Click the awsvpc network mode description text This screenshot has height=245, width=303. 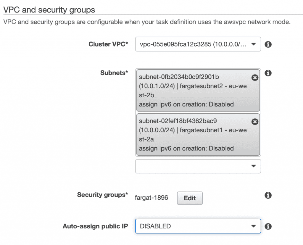(146, 22)
